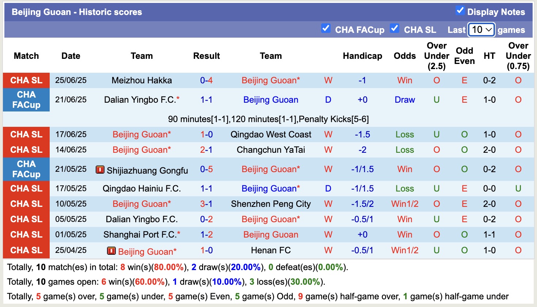Disable the CHA FACup filter checkbox
The width and height of the screenshot is (537, 307).
(325, 28)
